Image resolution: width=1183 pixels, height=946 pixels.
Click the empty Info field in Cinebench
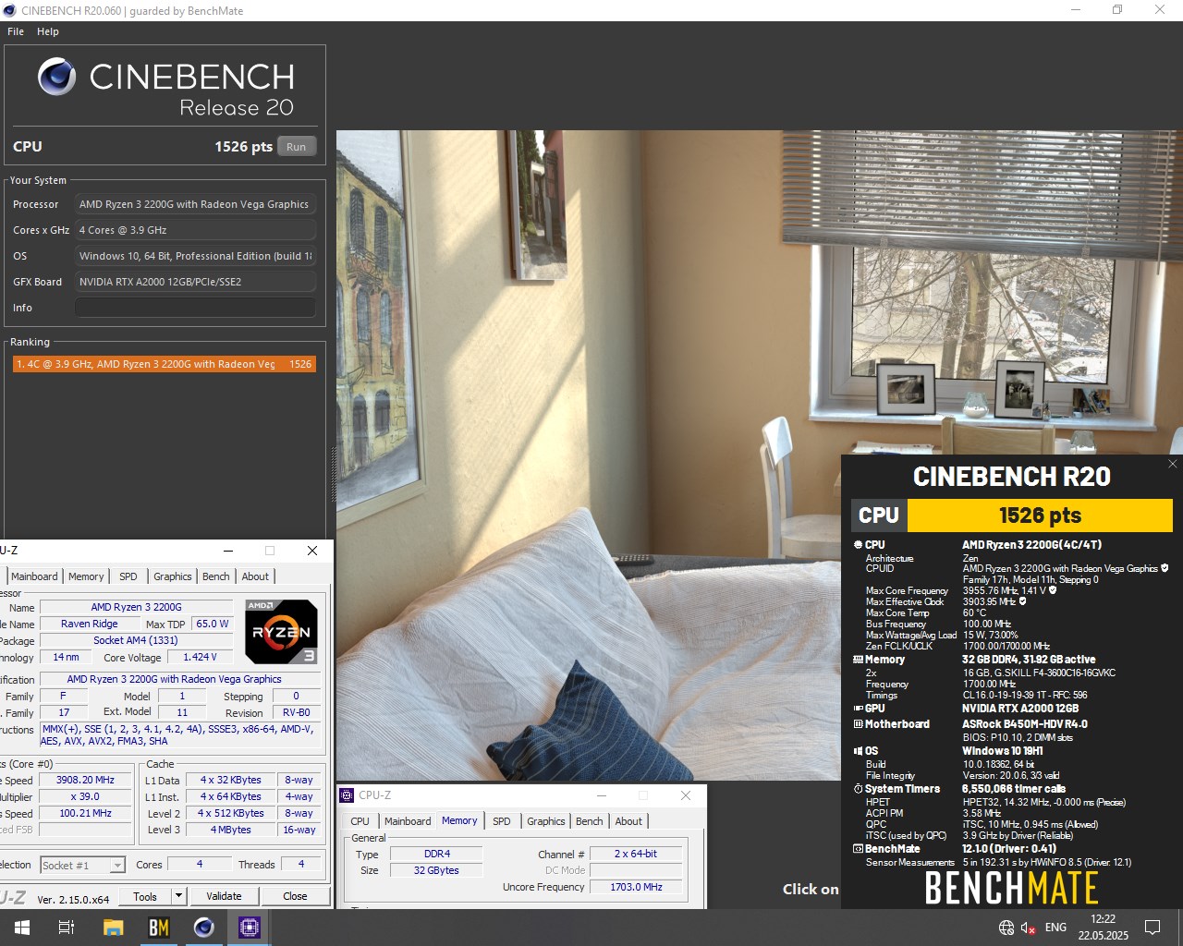pos(195,308)
